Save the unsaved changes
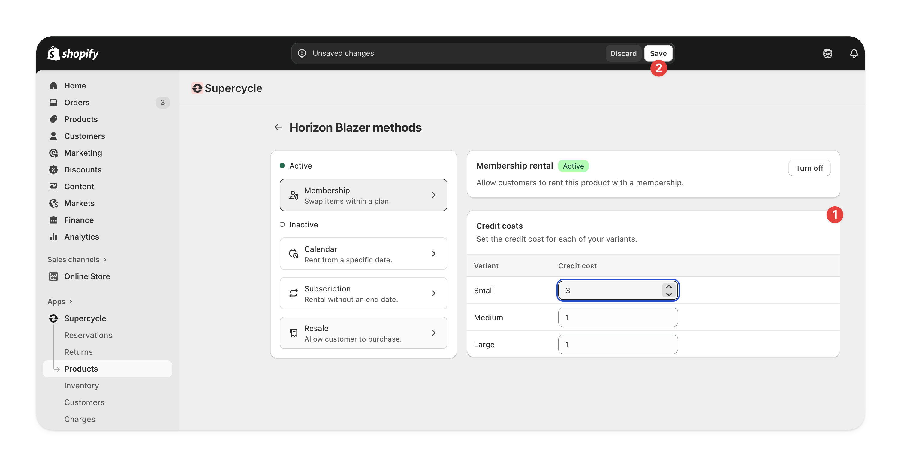The height and width of the screenshot is (466, 901). pos(658,53)
